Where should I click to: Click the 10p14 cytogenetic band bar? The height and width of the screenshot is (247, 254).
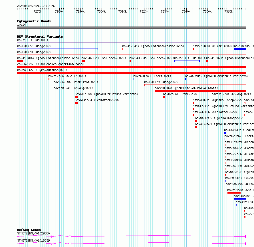coord(131,28)
